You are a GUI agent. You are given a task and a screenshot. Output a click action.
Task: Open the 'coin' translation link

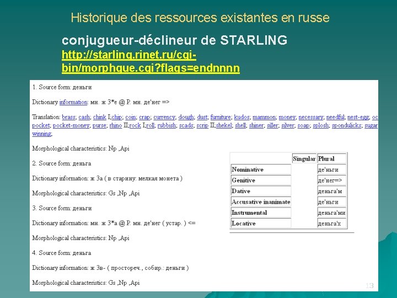pyautogui.click(x=130, y=117)
